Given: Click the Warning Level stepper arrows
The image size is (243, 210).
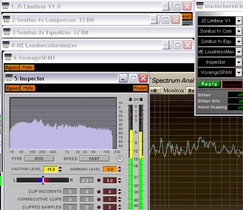Looking at the screenshot, I should [119, 169].
